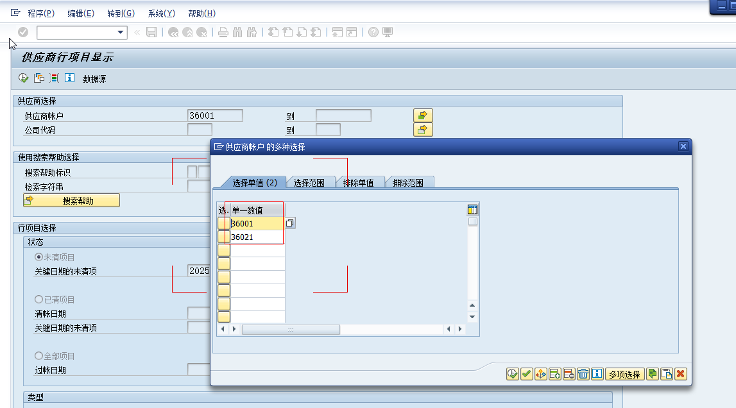The height and width of the screenshot is (408, 736).
Task: Click the Back arrow toolbar icon
Action: pyautogui.click(x=173, y=32)
